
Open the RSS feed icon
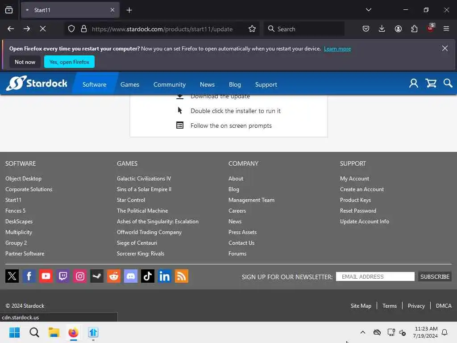[181, 276]
